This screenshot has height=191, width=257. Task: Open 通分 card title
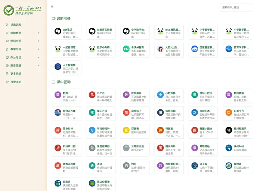coord(99,164)
